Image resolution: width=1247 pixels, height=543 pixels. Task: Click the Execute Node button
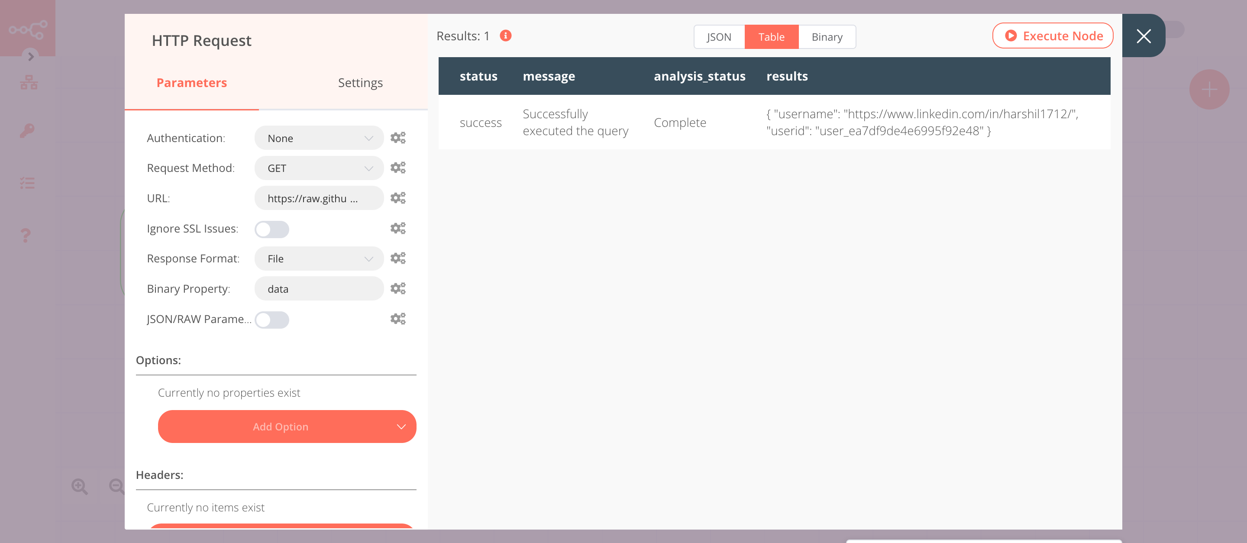point(1053,36)
